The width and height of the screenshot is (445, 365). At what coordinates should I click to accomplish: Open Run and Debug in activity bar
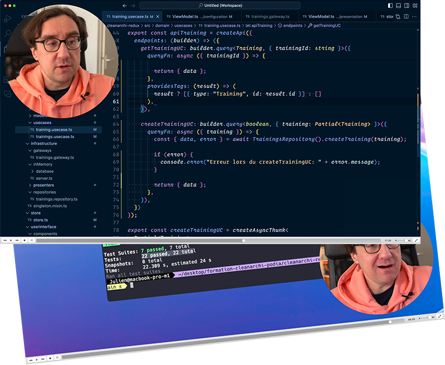pyautogui.click(x=8, y=18)
